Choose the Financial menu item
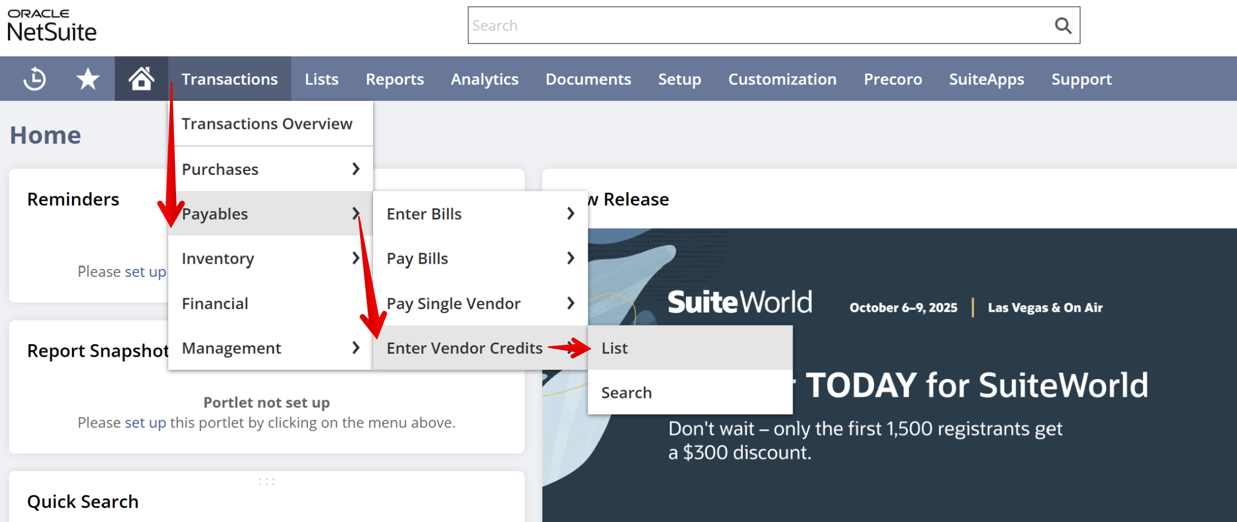This screenshot has height=522, width=1237. pyautogui.click(x=271, y=303)
